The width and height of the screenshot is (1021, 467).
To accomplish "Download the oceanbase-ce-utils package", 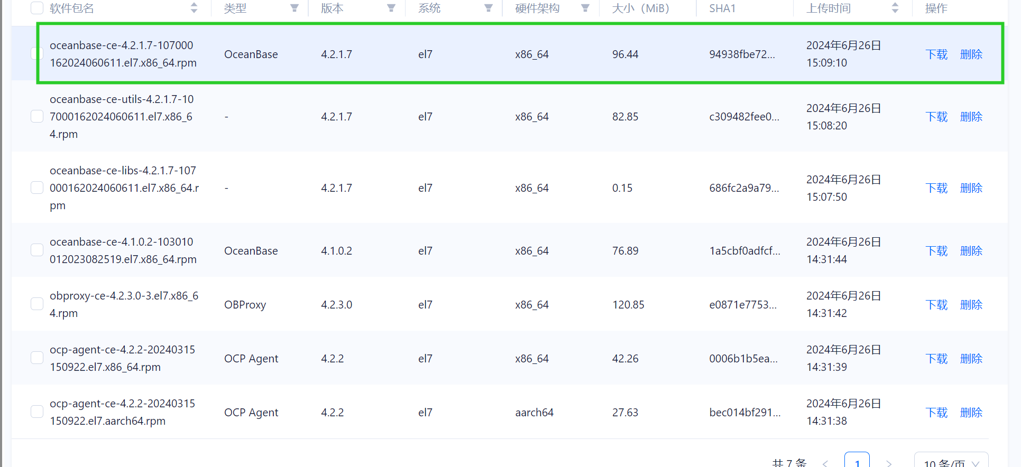I will pos(936,117).
